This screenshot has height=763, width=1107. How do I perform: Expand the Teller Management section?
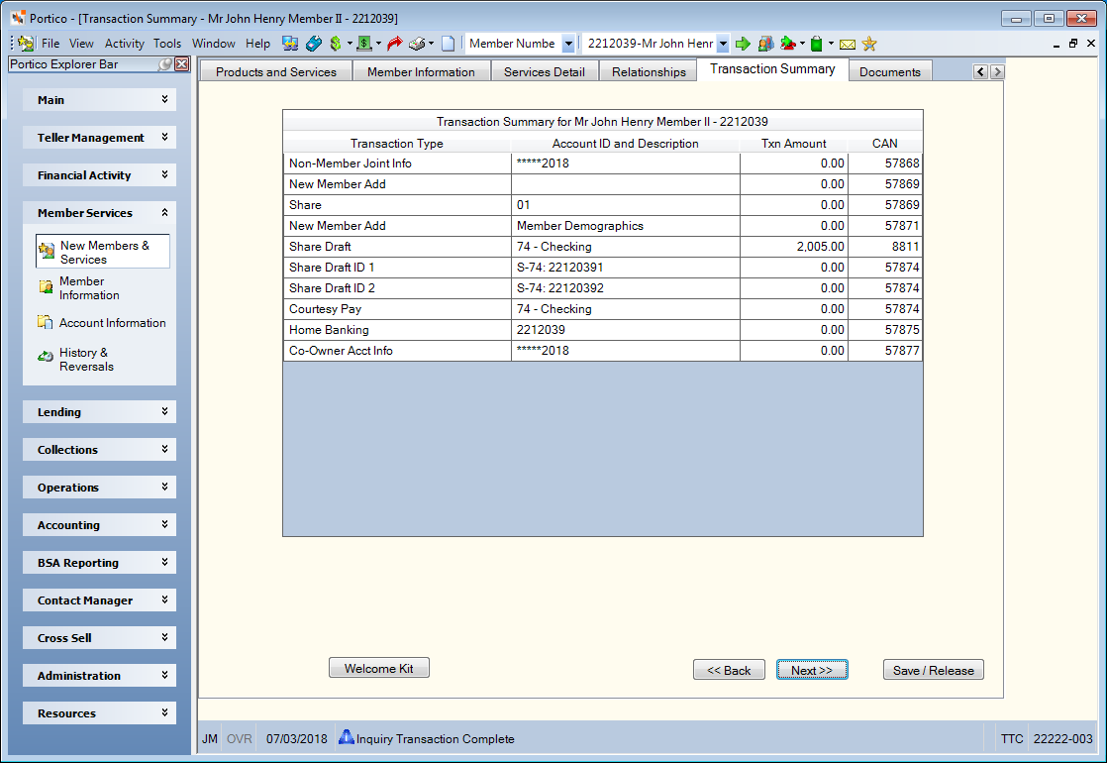tap(100, 137)
